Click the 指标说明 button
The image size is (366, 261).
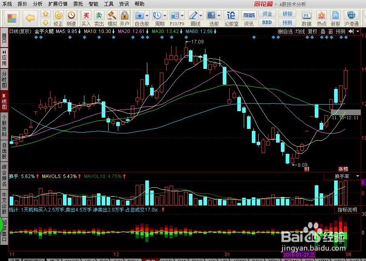click(347, 210)
